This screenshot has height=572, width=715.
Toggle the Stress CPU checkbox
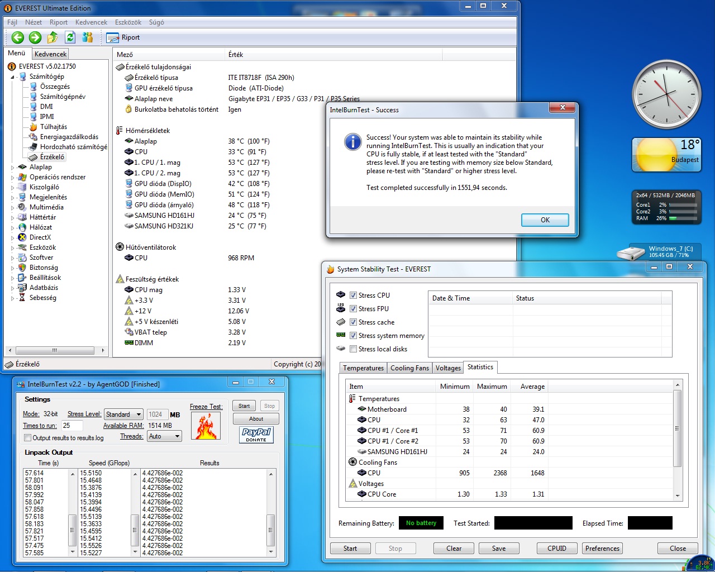(353, 295)
